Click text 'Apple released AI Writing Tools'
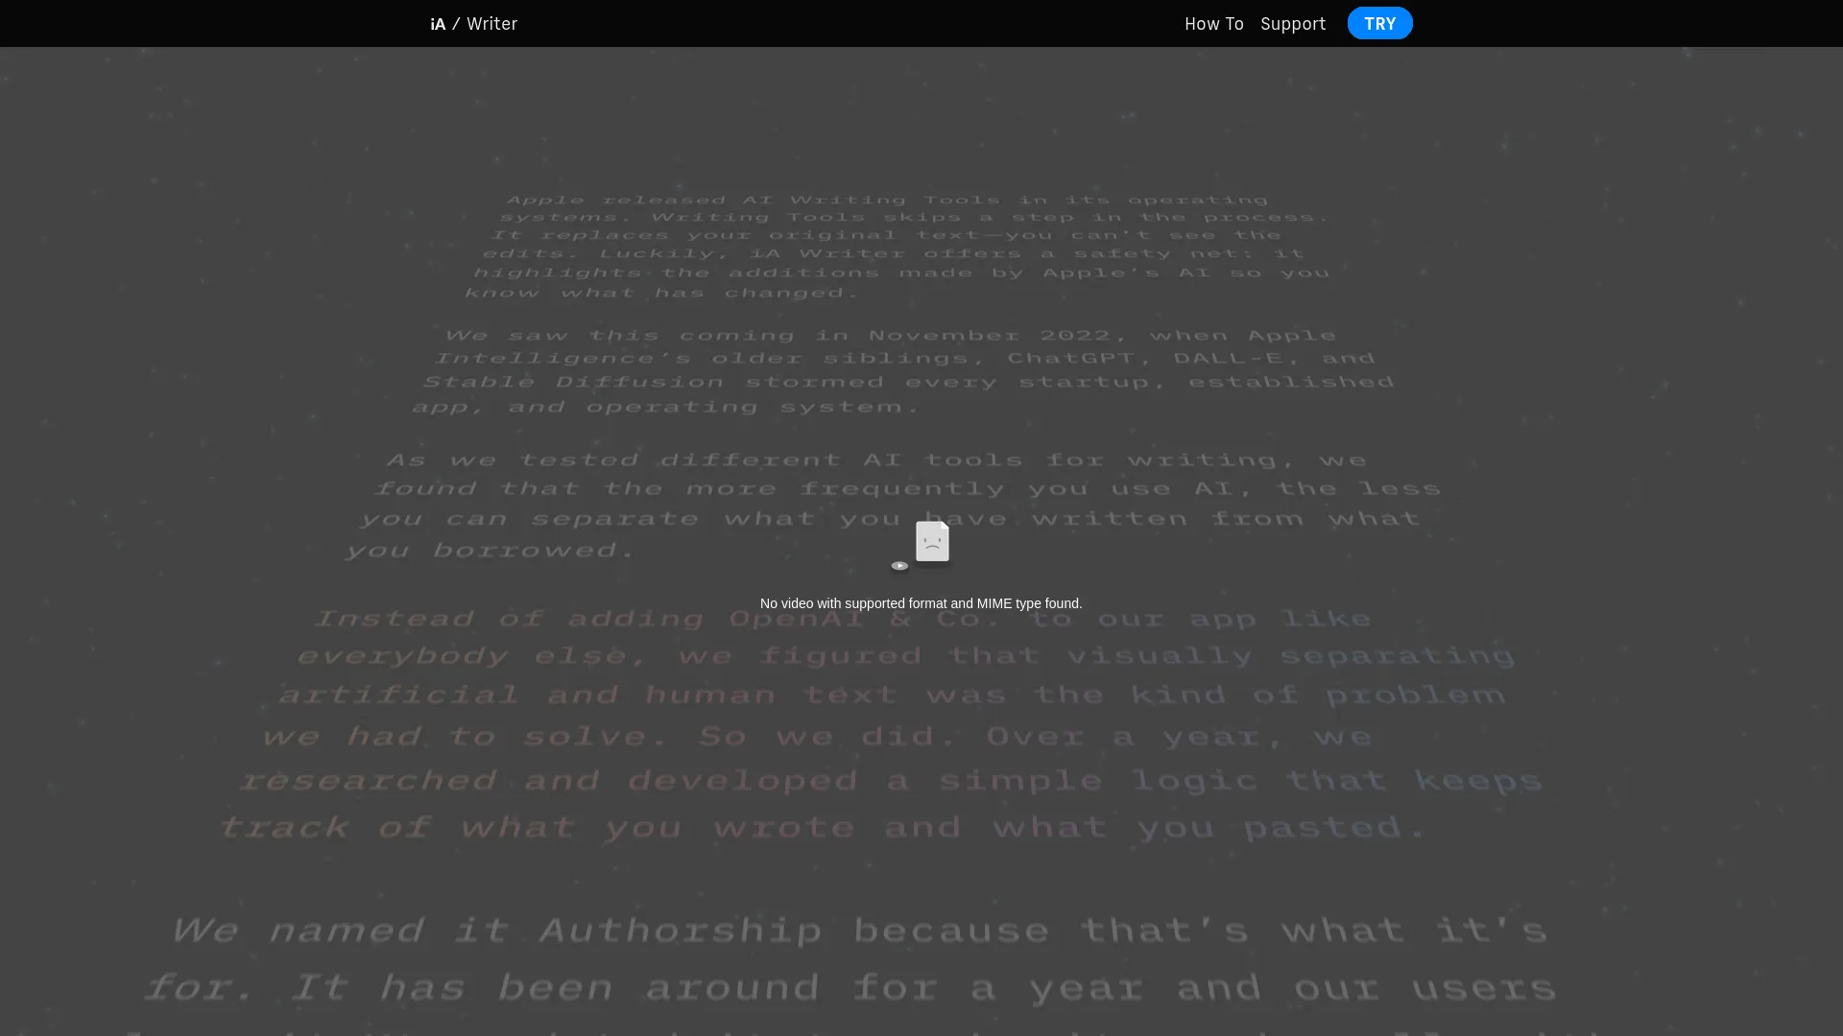Viewport: 1843px width, 1036px height. (x=754, y=200)
